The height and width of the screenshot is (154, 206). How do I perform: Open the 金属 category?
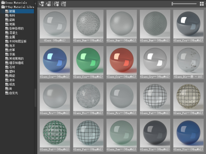coord(10,37)
